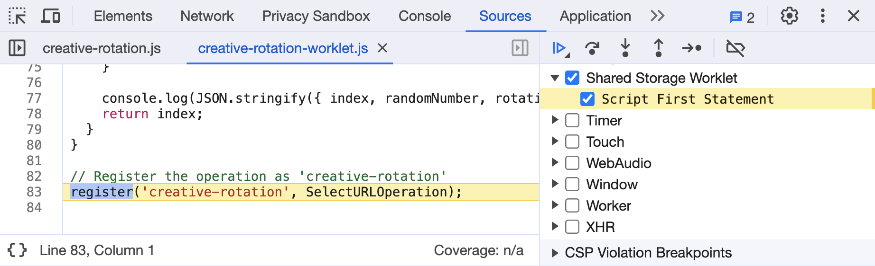Expand CSP Violation Breakpoints section

pos(555,253)
